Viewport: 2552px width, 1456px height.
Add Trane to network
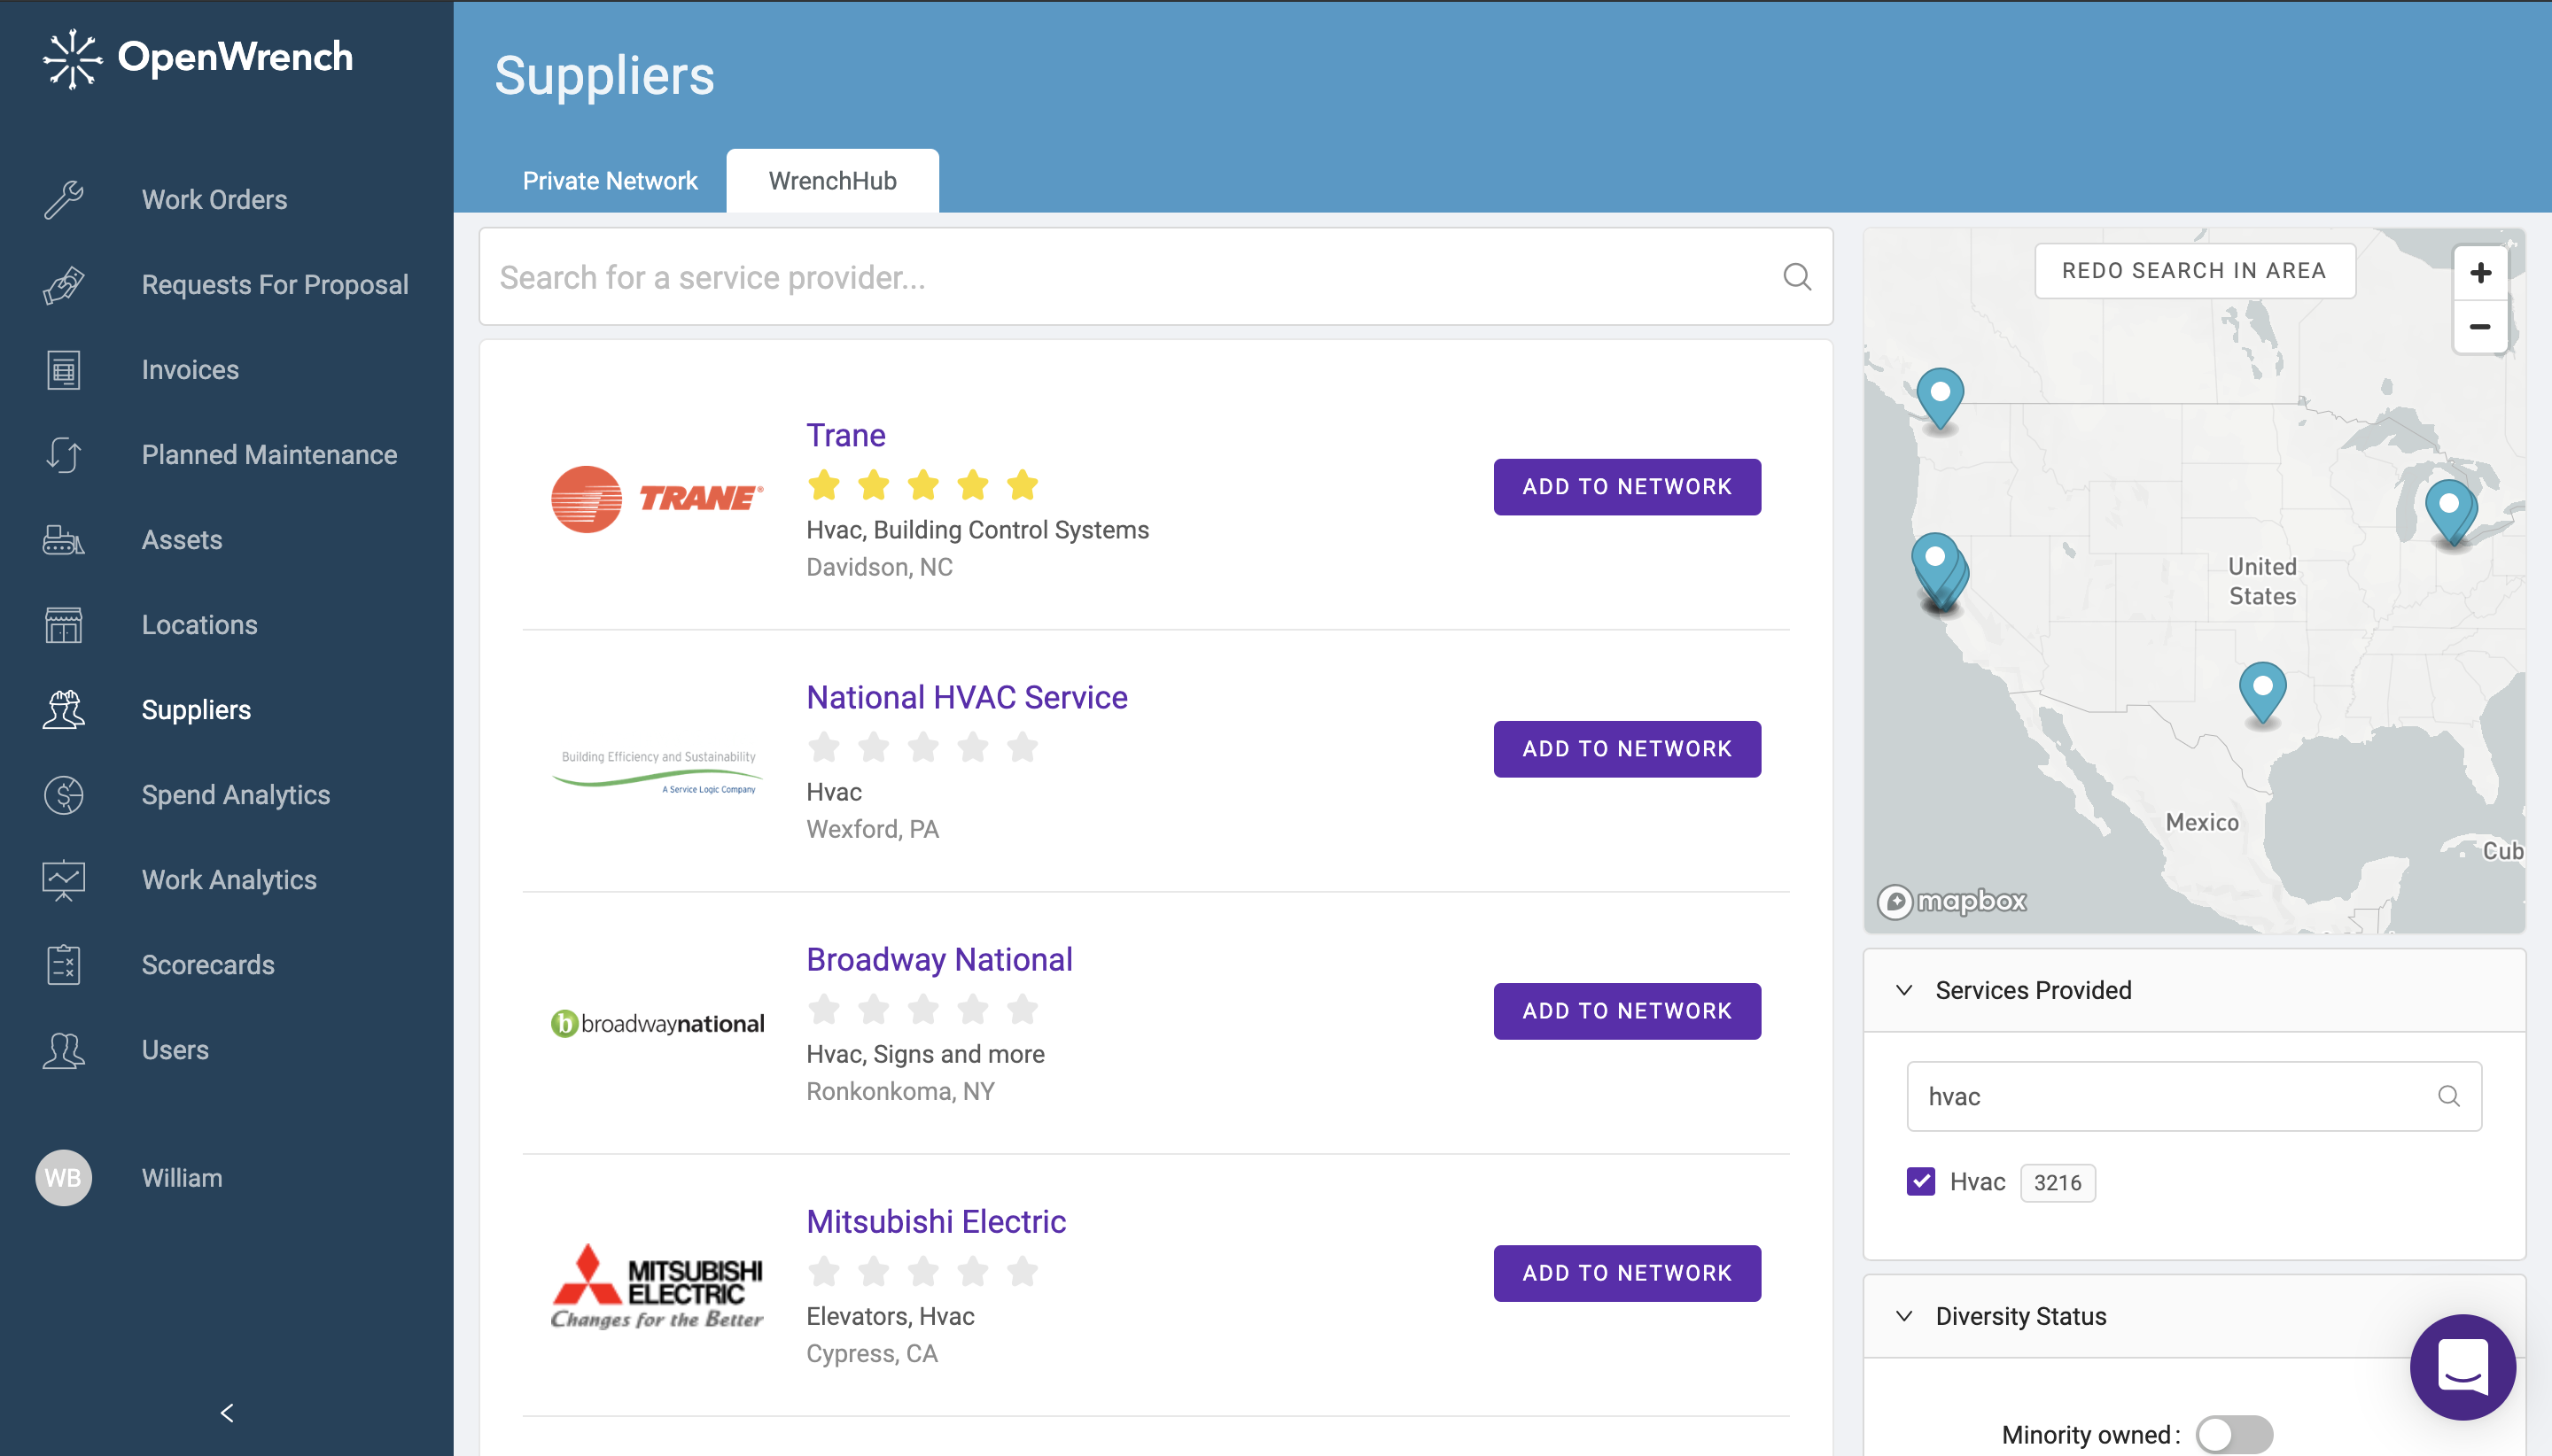(x=1627, y=487)
